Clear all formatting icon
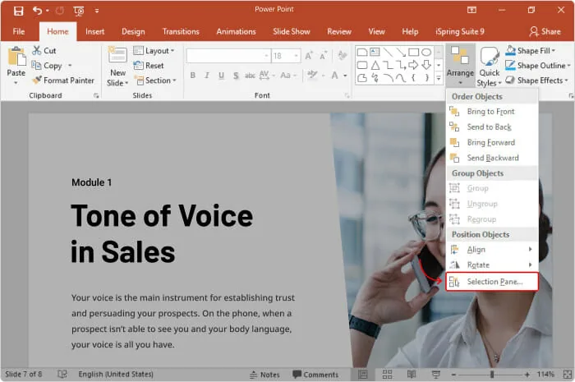The image size is (575, 382). pyautogui.click(x=343, y=56)
